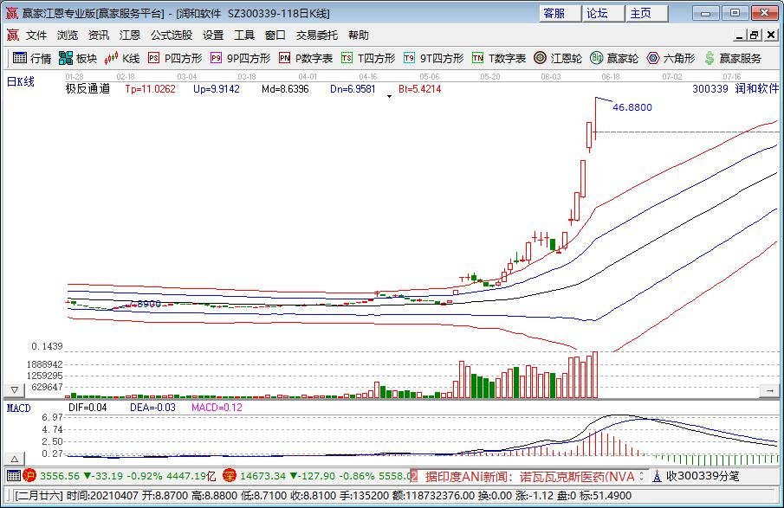784x508 pixels.
Task: Open the 9T四方形 tool
Action: 433,59
